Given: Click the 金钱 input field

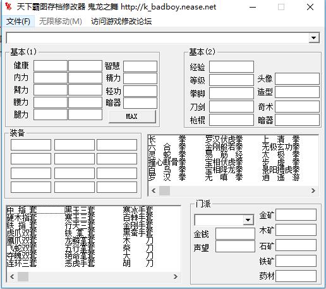Looking at the screenshot, I should tap(235, 233).
